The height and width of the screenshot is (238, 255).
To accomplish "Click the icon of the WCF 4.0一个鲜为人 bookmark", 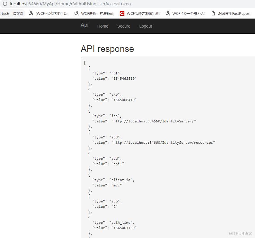I will (168, 13).
